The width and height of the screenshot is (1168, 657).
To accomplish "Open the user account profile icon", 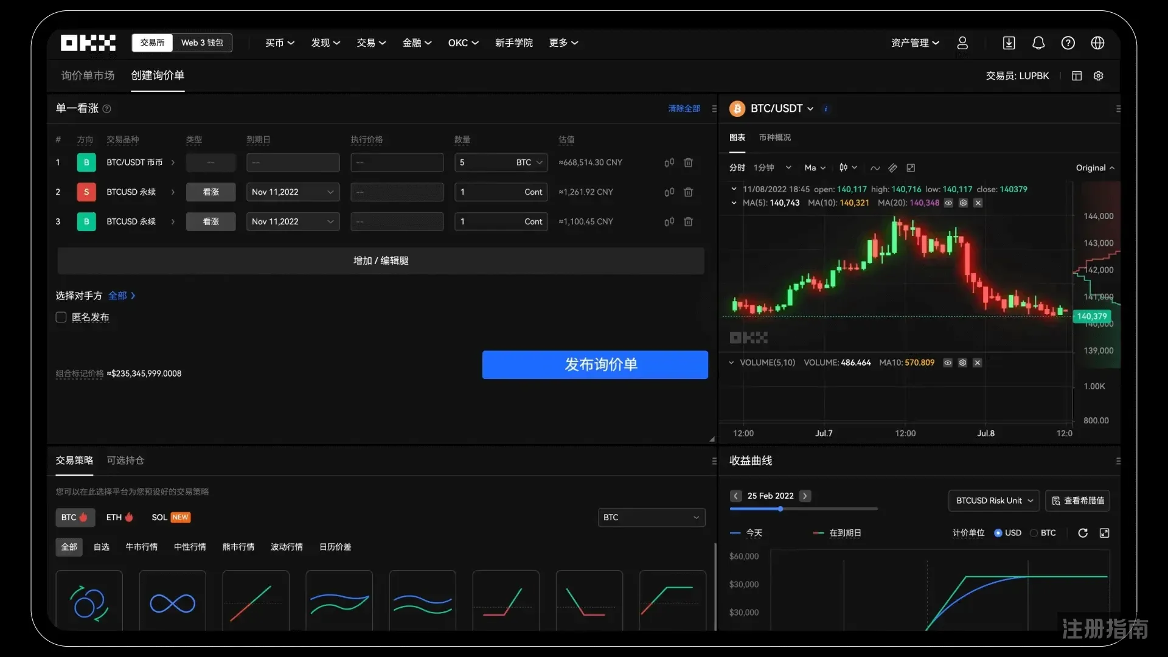I will (962, 43).
